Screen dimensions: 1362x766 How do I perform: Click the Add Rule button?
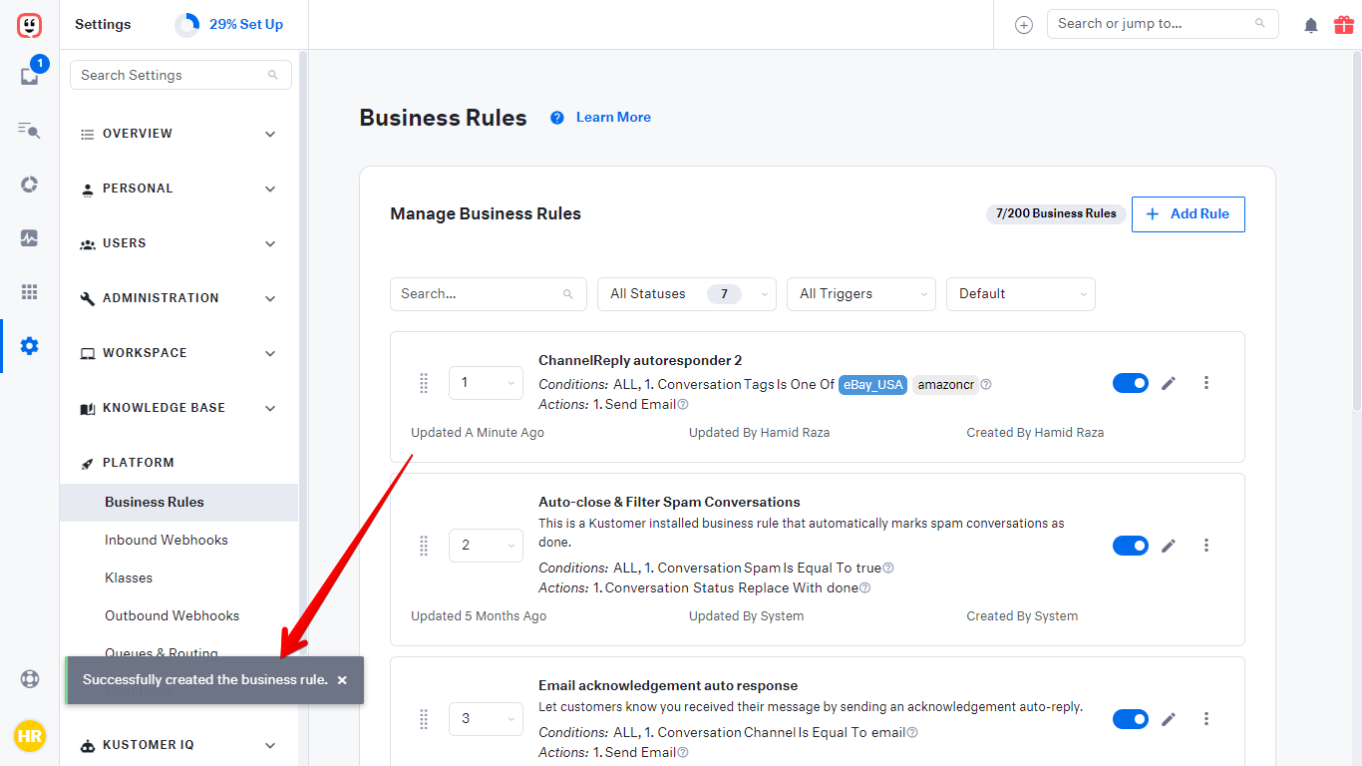click(x=1189, y=214)
